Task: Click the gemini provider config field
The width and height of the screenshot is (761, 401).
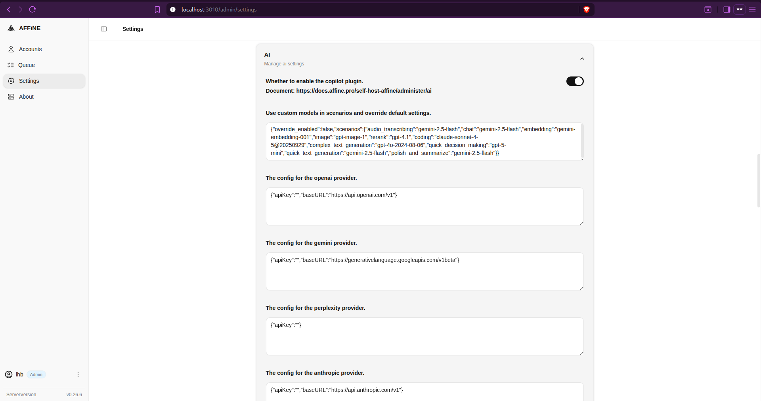Action: (424, 271)
